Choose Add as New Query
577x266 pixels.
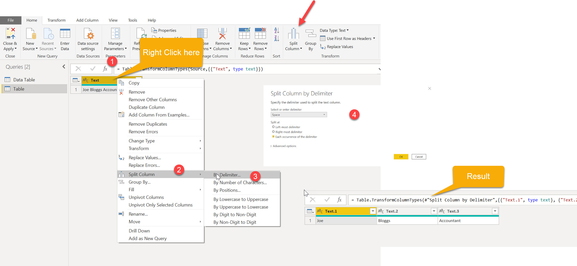tap(161, 239)
